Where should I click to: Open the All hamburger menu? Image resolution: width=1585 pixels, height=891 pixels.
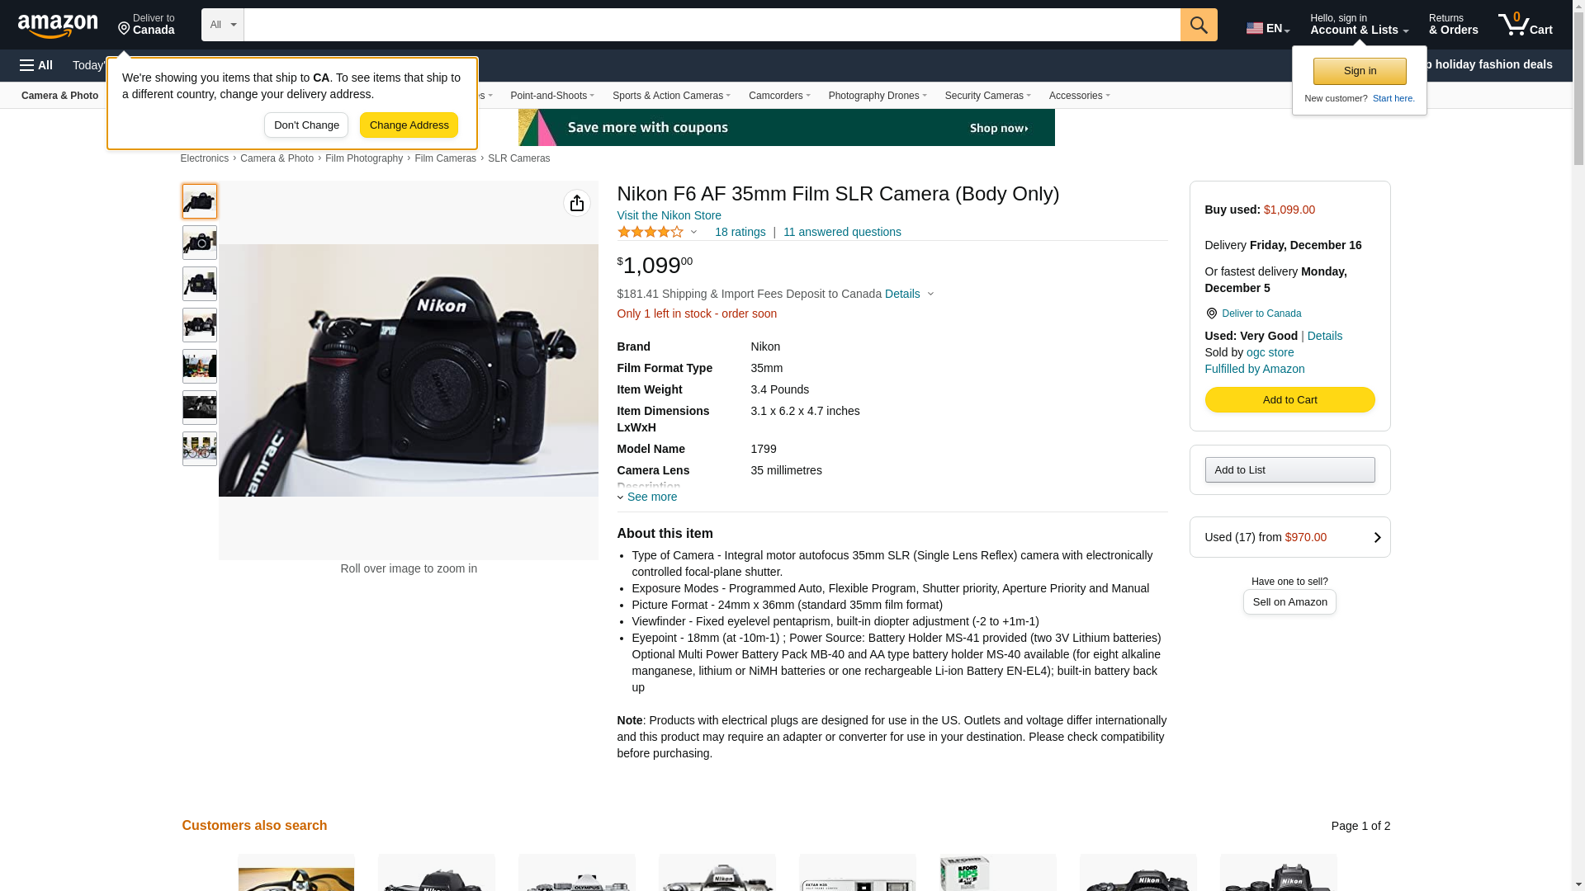click(x=36, y=65)
